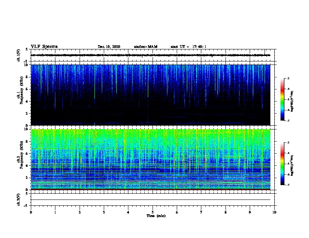
Task: Click the "start UT = 17:40: 1" text
Action: [188, 47]
